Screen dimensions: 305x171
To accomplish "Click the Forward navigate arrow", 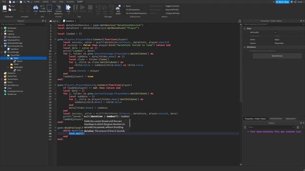I will click(28, 8).
